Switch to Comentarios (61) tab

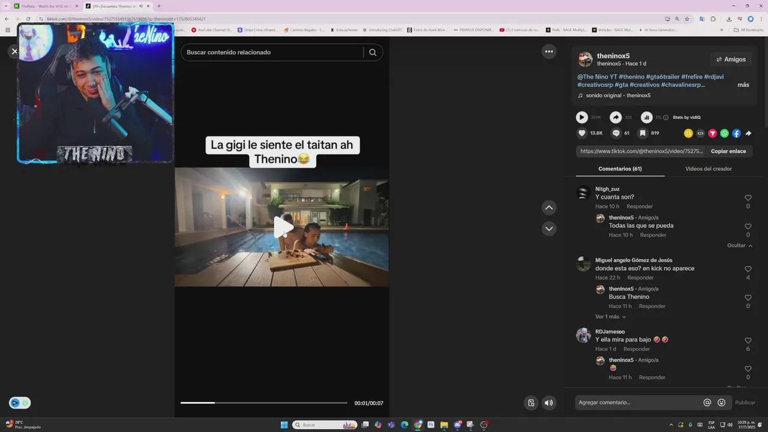click(x=620, y=169)
